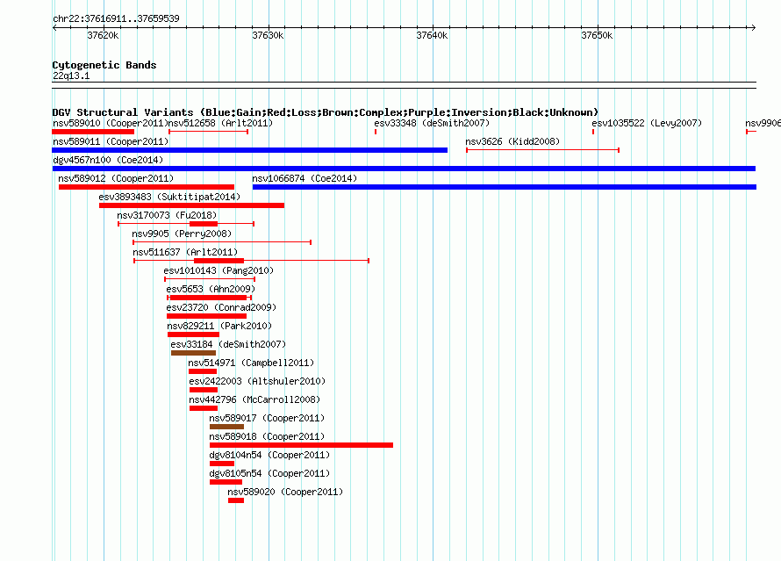Click esv2422003 (Altshuler2010) variant label

[x=257, y=381]
